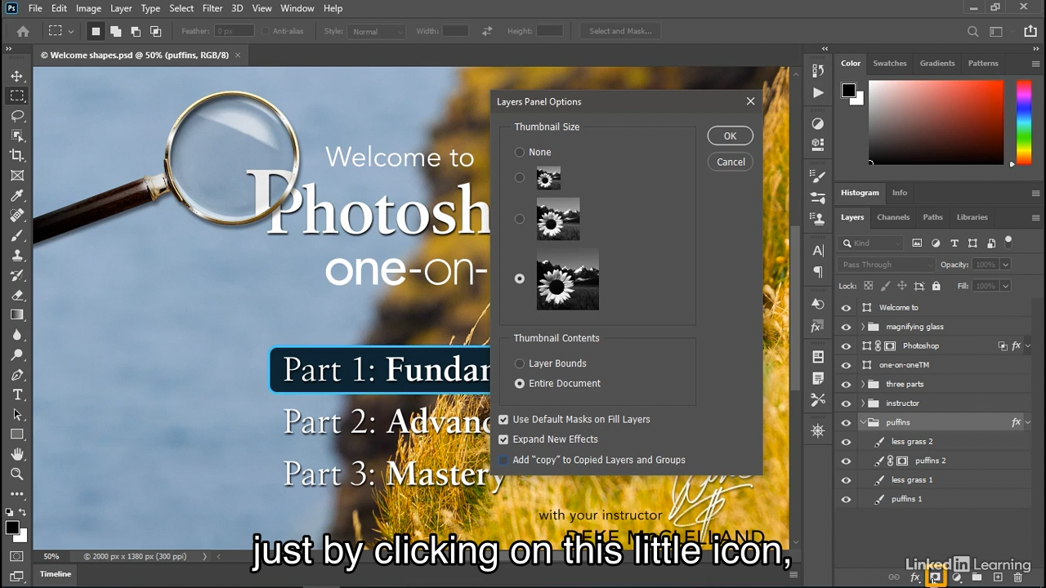Click the Play actions panel icon
This screenshot has height=588, width=1046.
click(x=818, y=92)
